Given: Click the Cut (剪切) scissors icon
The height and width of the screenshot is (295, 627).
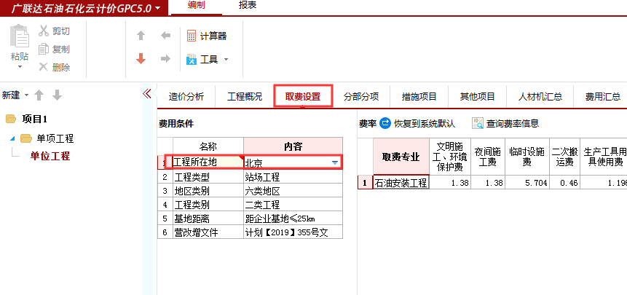Looking at the screenshot, I should coord(44,31).
